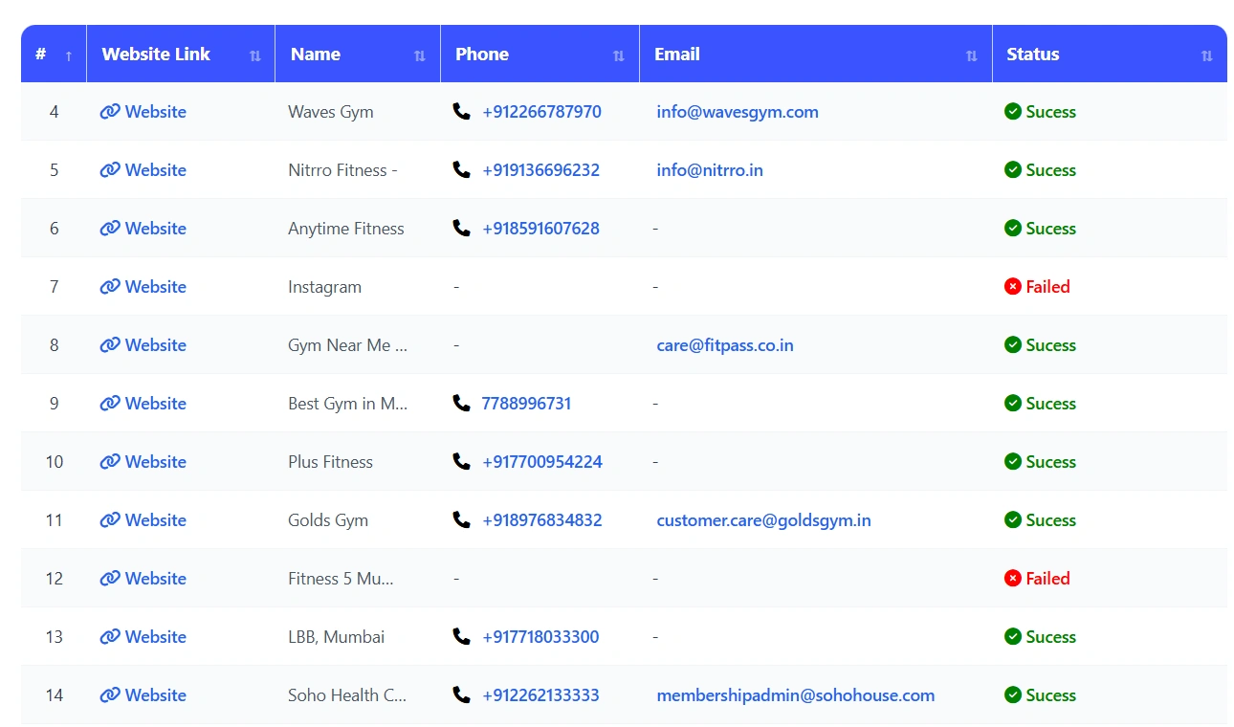Click the Phone column sort toggle
The image size is (1234, 727).
(x=620, y=55)
